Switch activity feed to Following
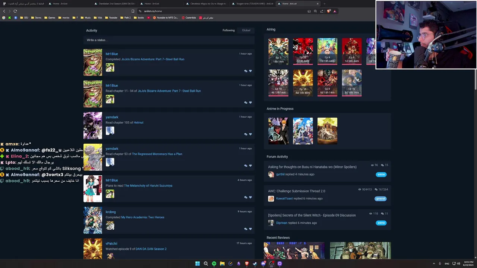The width and height of the screenshot is (477, 268). 228,30
